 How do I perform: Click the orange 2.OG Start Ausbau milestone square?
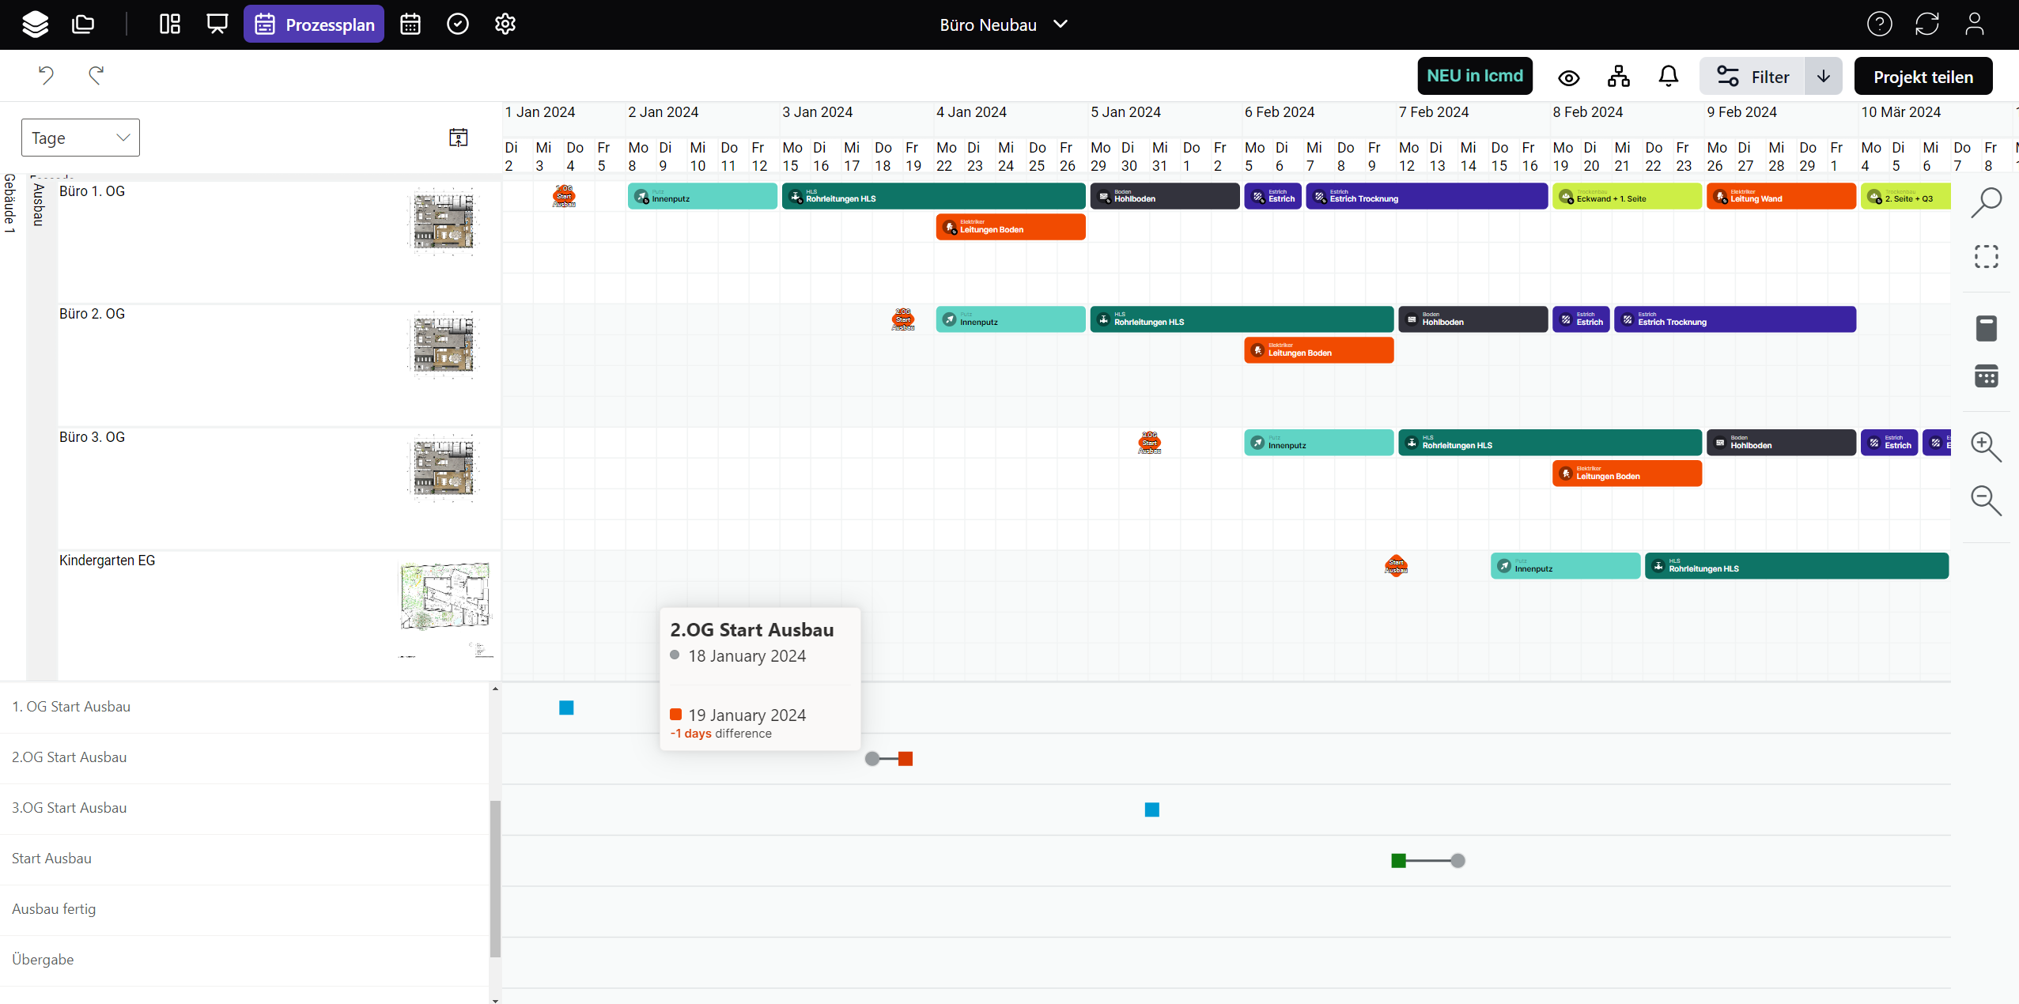click(906, 759)
